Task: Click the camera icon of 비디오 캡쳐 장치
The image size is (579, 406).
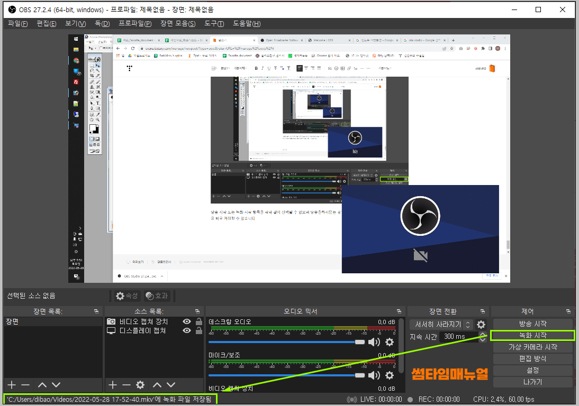Action: point(111,321)
